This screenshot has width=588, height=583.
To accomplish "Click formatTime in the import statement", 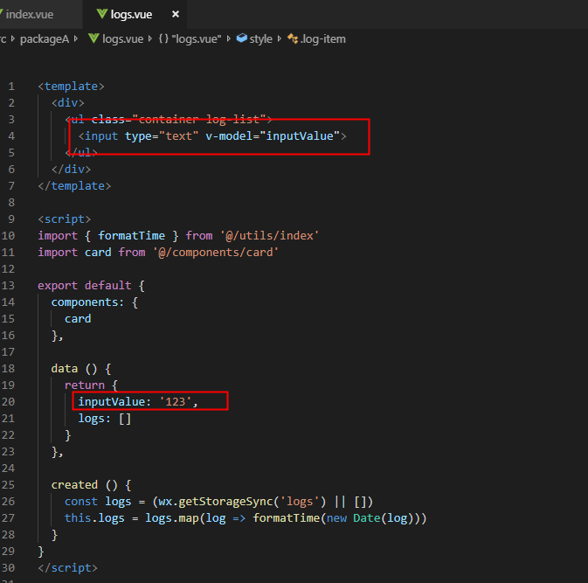I will point(131,236).
